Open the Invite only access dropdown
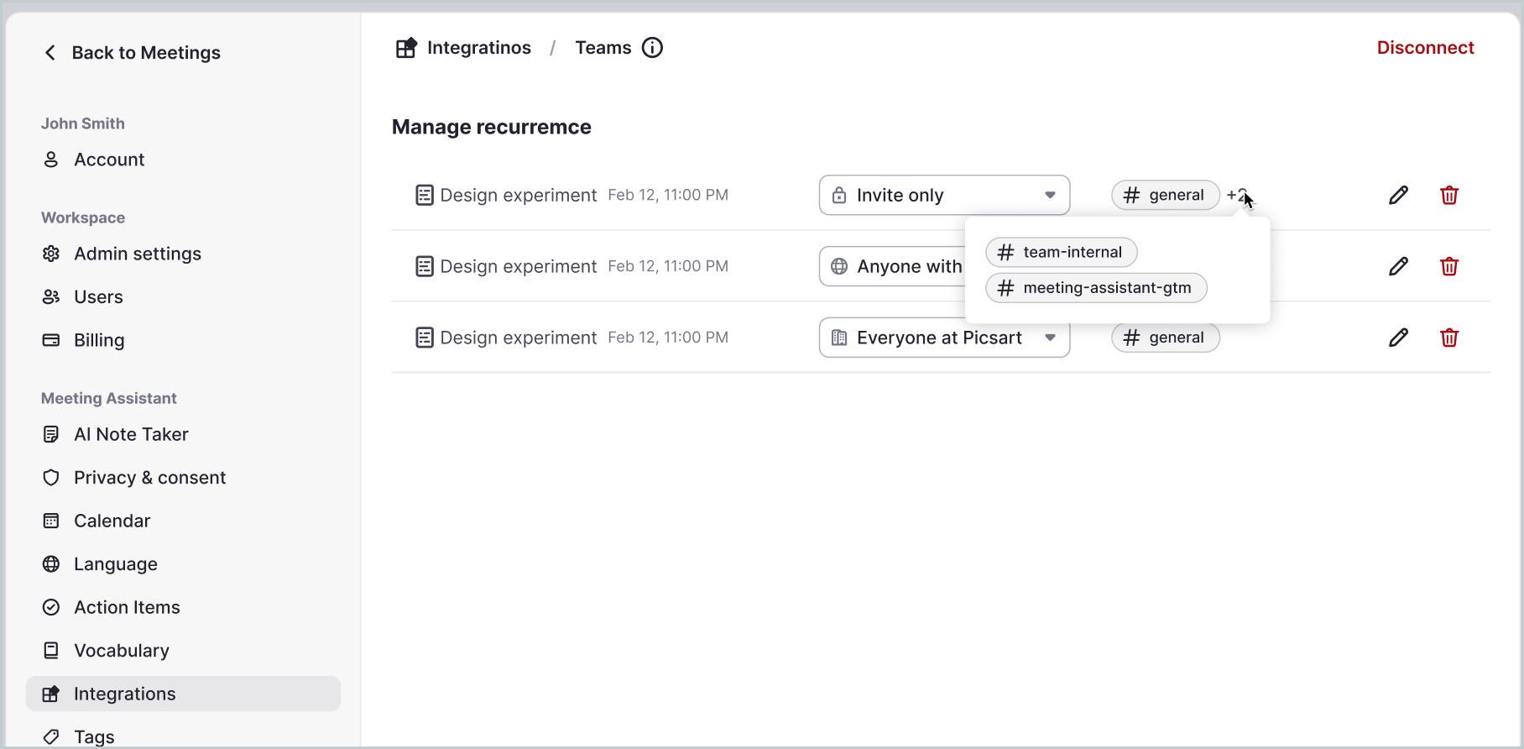 (944, 196)
